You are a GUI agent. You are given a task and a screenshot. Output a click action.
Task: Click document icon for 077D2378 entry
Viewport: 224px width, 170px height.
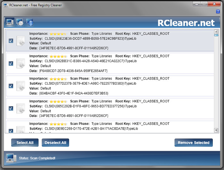pos(21,86)
